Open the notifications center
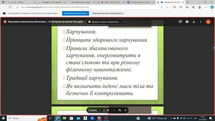215x121 pixels. pyautogui.click(x=211, y=118)
